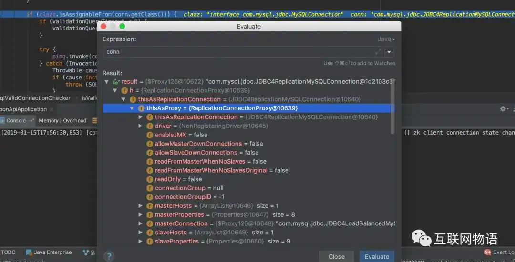Screen dimensions: 515x262
Task: Expand the driver NonRegisteringDriver node
Action: click(x=140, y=126)
